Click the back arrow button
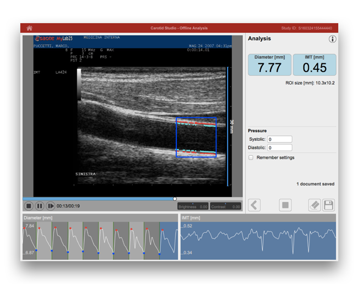This screenshot has width=358, height=284. click(x=254, y=205)
